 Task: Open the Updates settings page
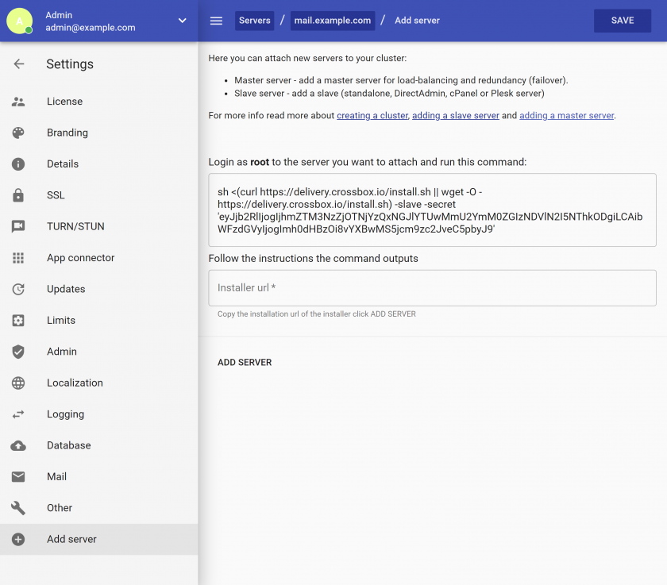tap(98, 289)
